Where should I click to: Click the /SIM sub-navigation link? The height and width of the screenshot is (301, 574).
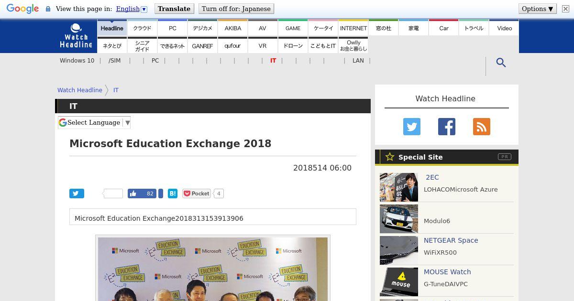coord(115,61)
